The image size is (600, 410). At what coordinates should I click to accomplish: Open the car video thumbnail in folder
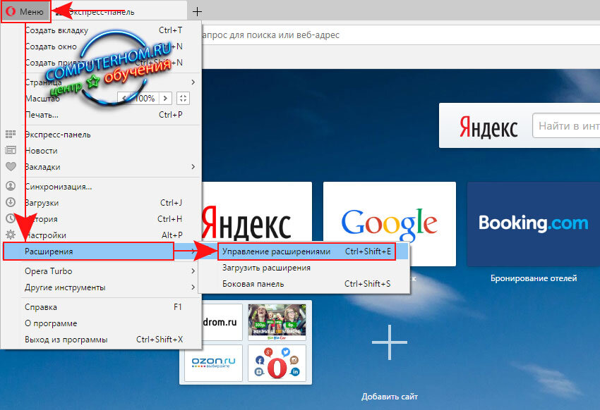[x=277, y=322]
